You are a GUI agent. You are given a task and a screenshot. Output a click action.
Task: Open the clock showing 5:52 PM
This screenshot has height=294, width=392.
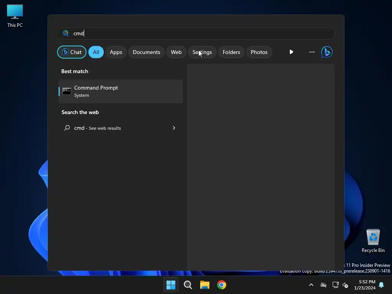tap(365, 285)
